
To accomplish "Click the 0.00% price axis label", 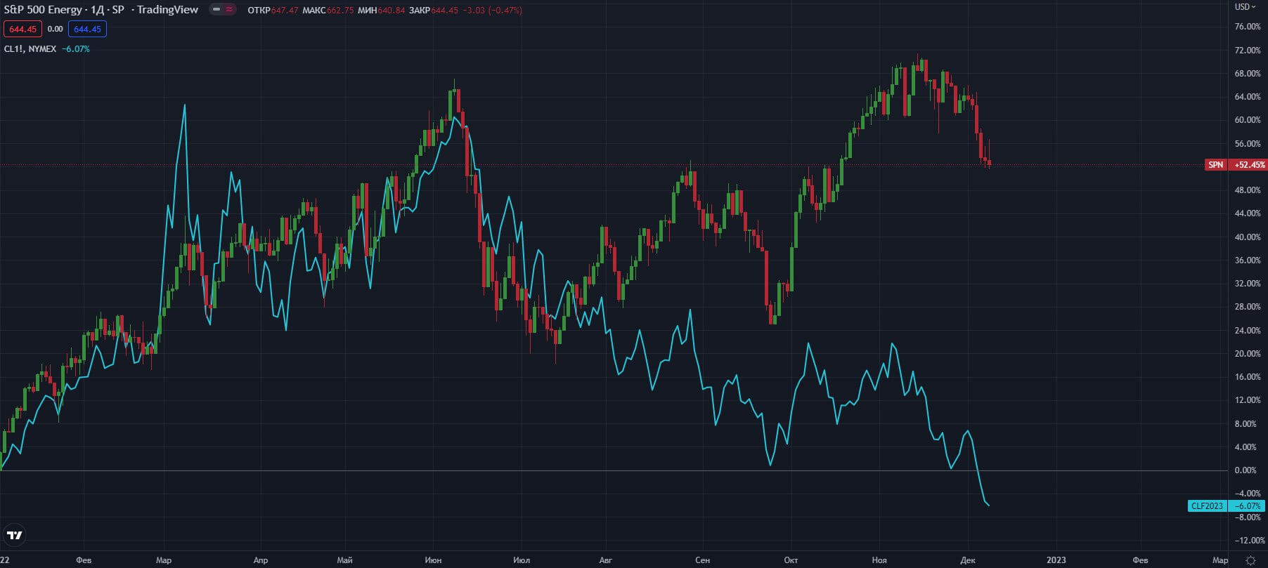I will point(1246,470).
